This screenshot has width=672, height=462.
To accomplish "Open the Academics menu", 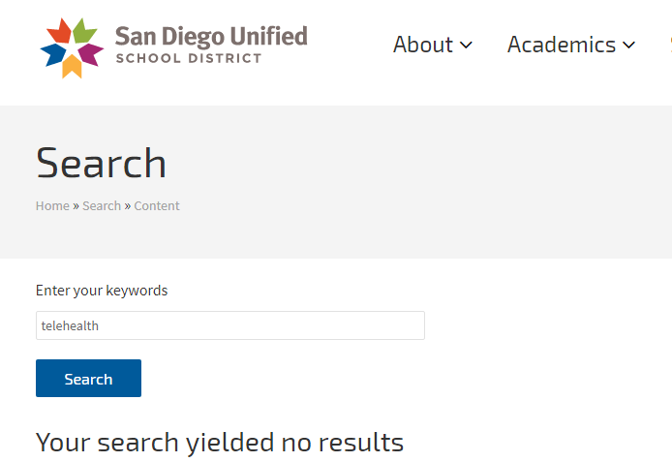I will [562, 45].
